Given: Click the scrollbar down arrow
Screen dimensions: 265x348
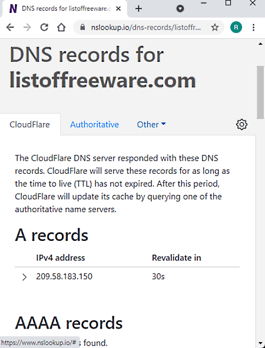Looking at the screenshot, I should click(260, 344).
